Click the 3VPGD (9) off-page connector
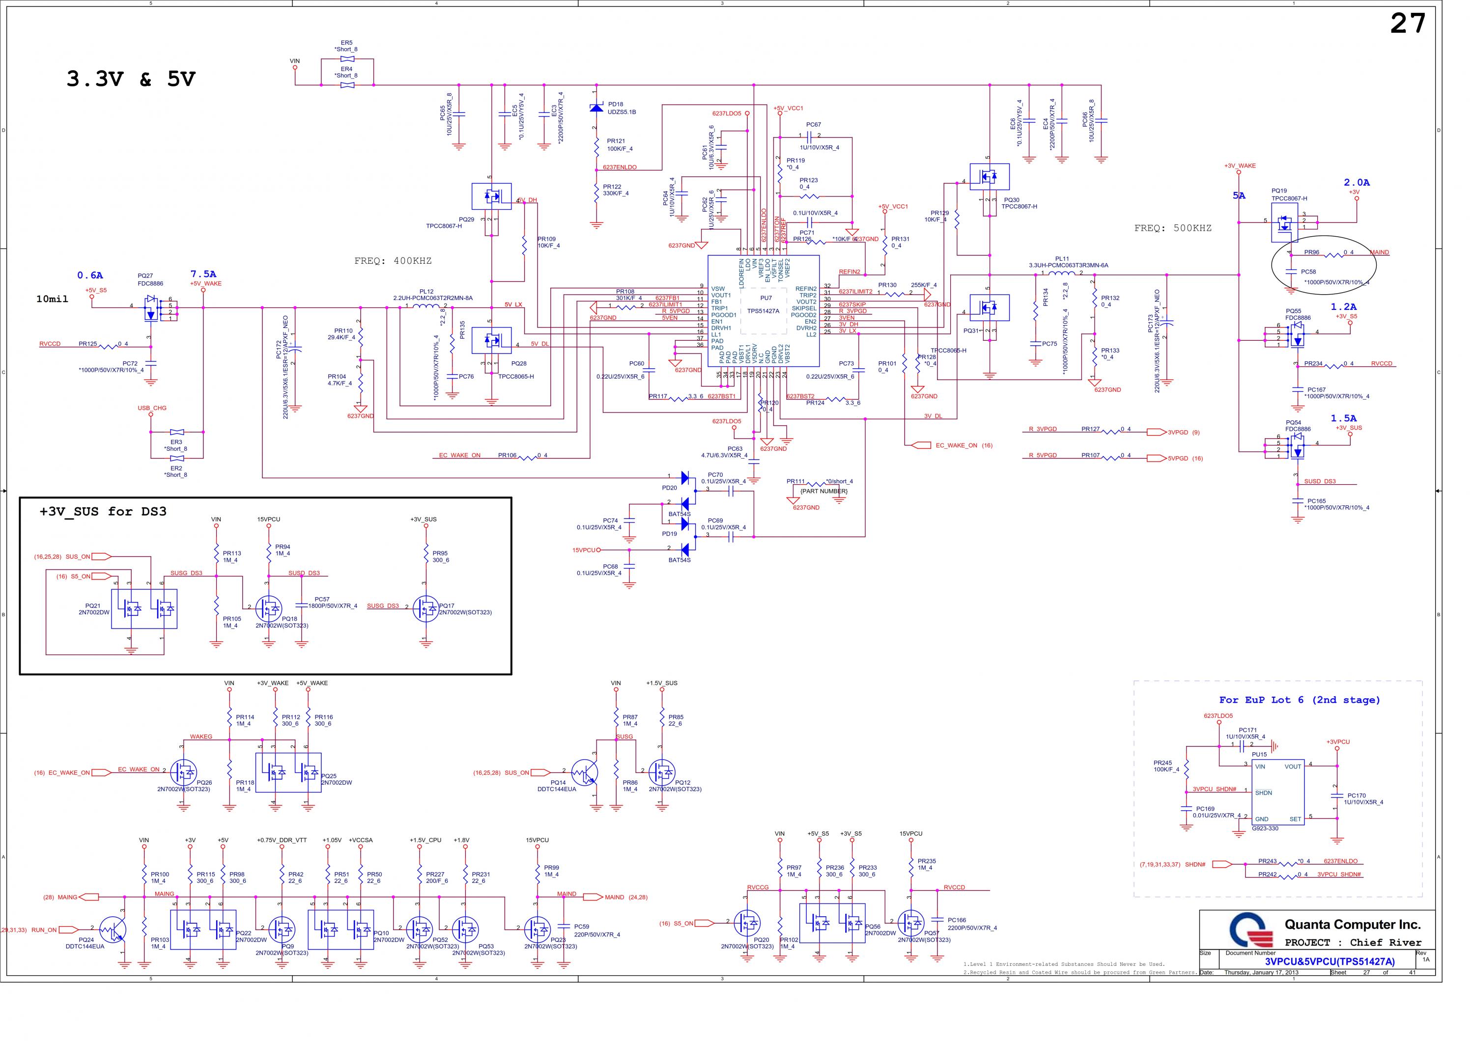 click(x=1158, y=432)
